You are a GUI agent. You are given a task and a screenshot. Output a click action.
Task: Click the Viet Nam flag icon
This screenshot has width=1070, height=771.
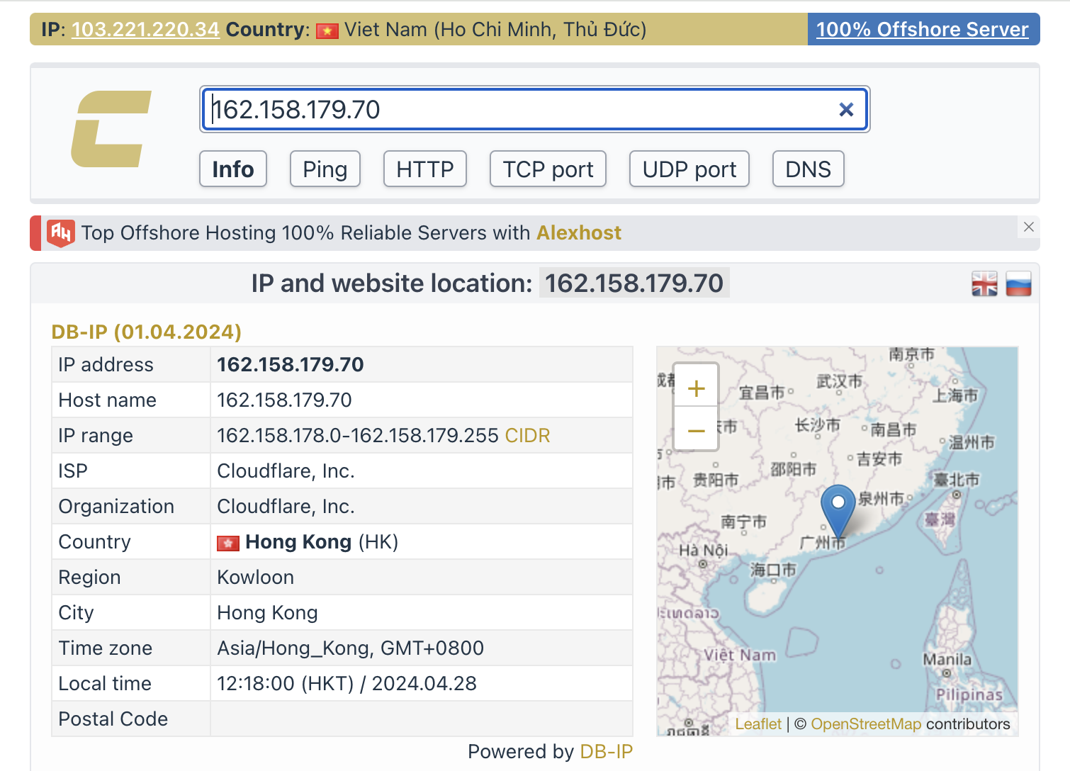point(327,30)
